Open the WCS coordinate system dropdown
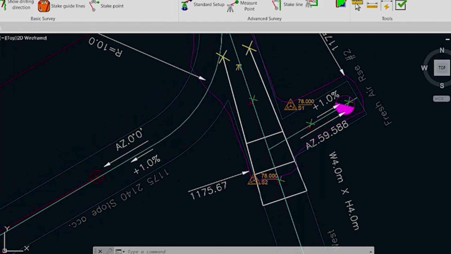The image size is (451, 254). 441,99
